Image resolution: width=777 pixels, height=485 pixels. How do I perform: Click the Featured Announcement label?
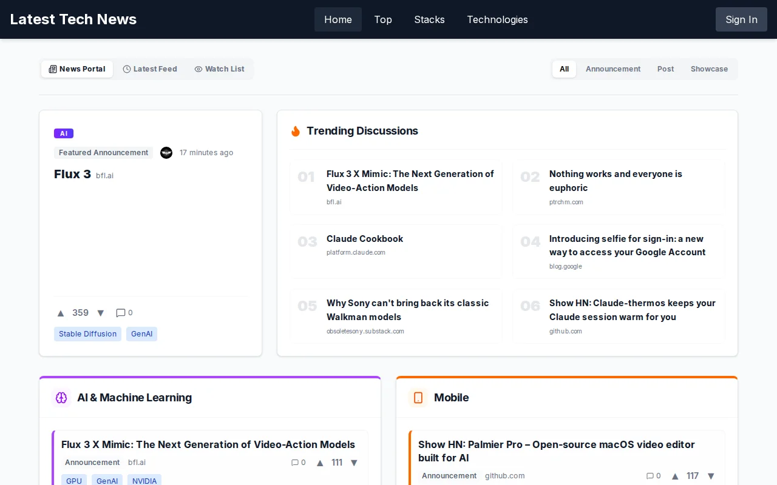click(x=103, y=153)
